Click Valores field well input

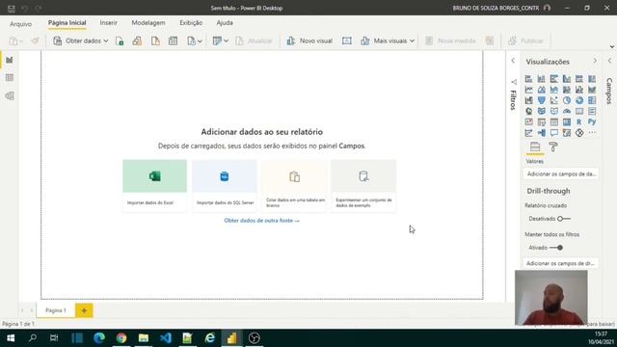(x=561, y=173)
